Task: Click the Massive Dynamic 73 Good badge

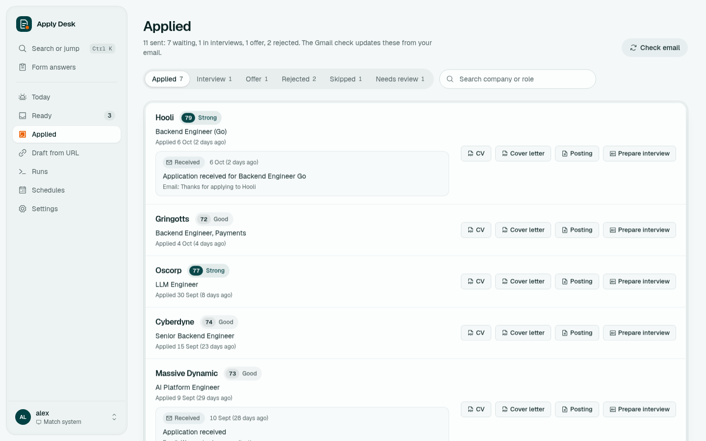Action: [243, 373]
